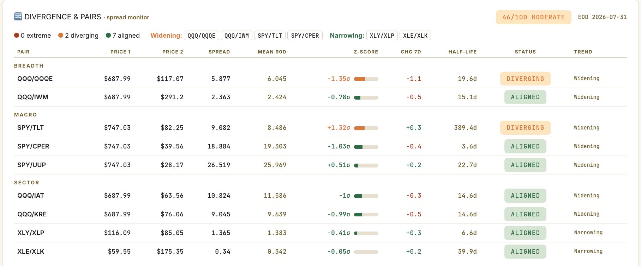Sort by the SPREAD column header
This screenshot has height=266, width=641.
pyautogui.click(x=219, y=52)
